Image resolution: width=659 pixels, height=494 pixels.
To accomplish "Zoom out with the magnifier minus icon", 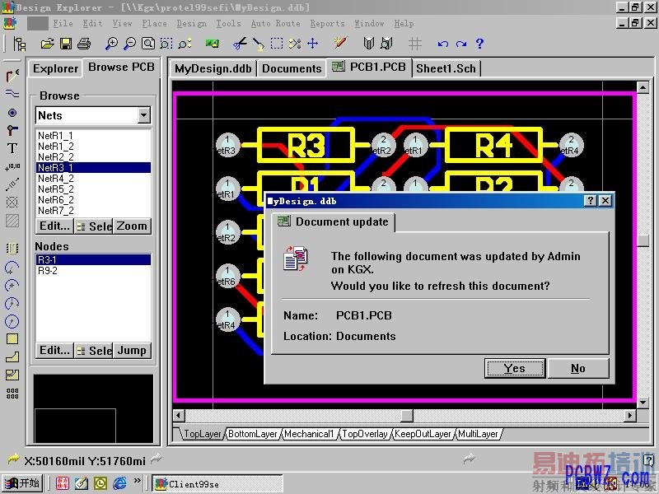I will 129,44.
